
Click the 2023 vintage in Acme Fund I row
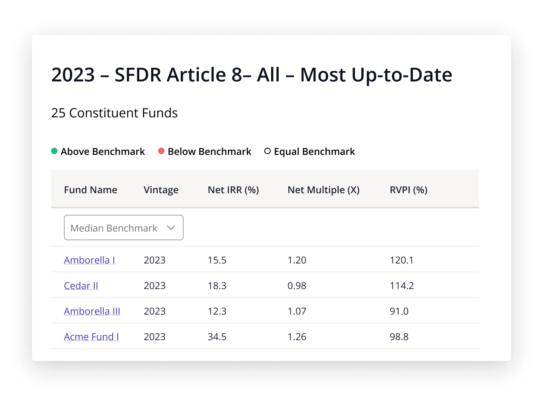[x=155, y=337]
